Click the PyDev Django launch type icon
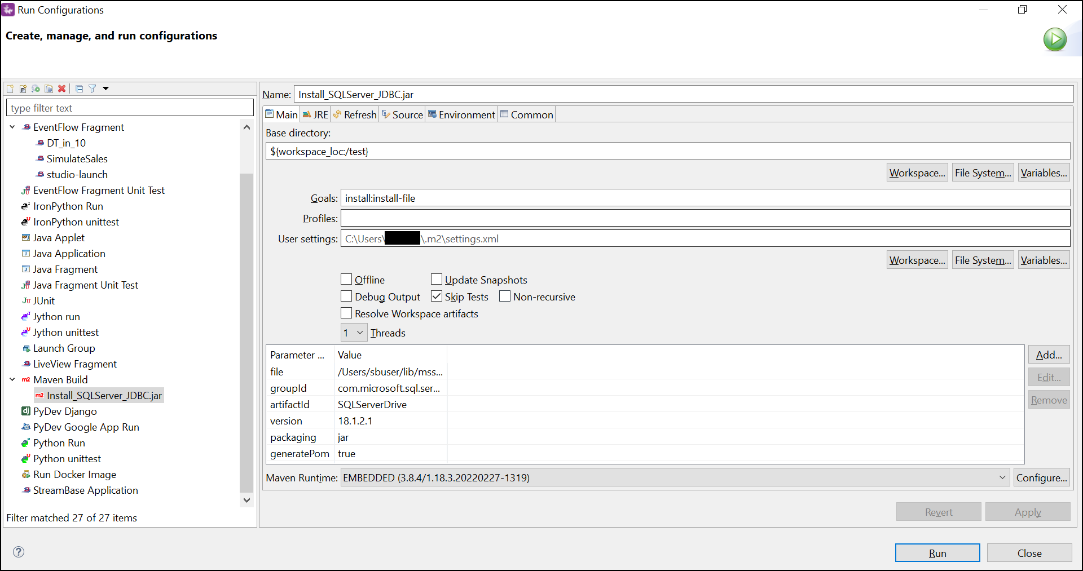 coord(26,411)
